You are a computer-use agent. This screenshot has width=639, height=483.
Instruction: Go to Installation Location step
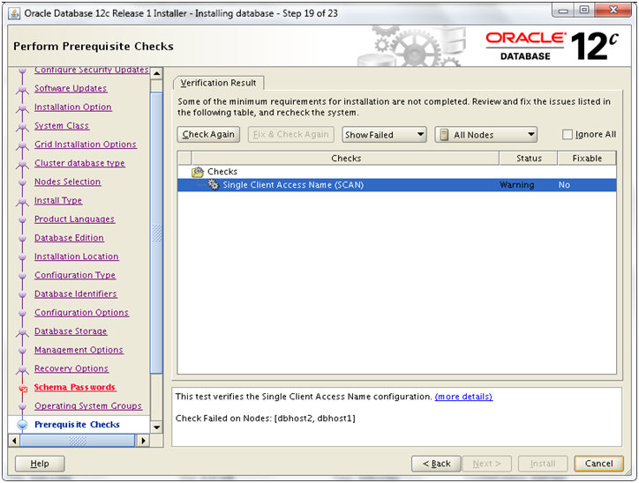point(76,256)
